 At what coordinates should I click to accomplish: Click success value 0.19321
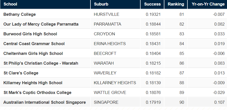coord(153,14)
